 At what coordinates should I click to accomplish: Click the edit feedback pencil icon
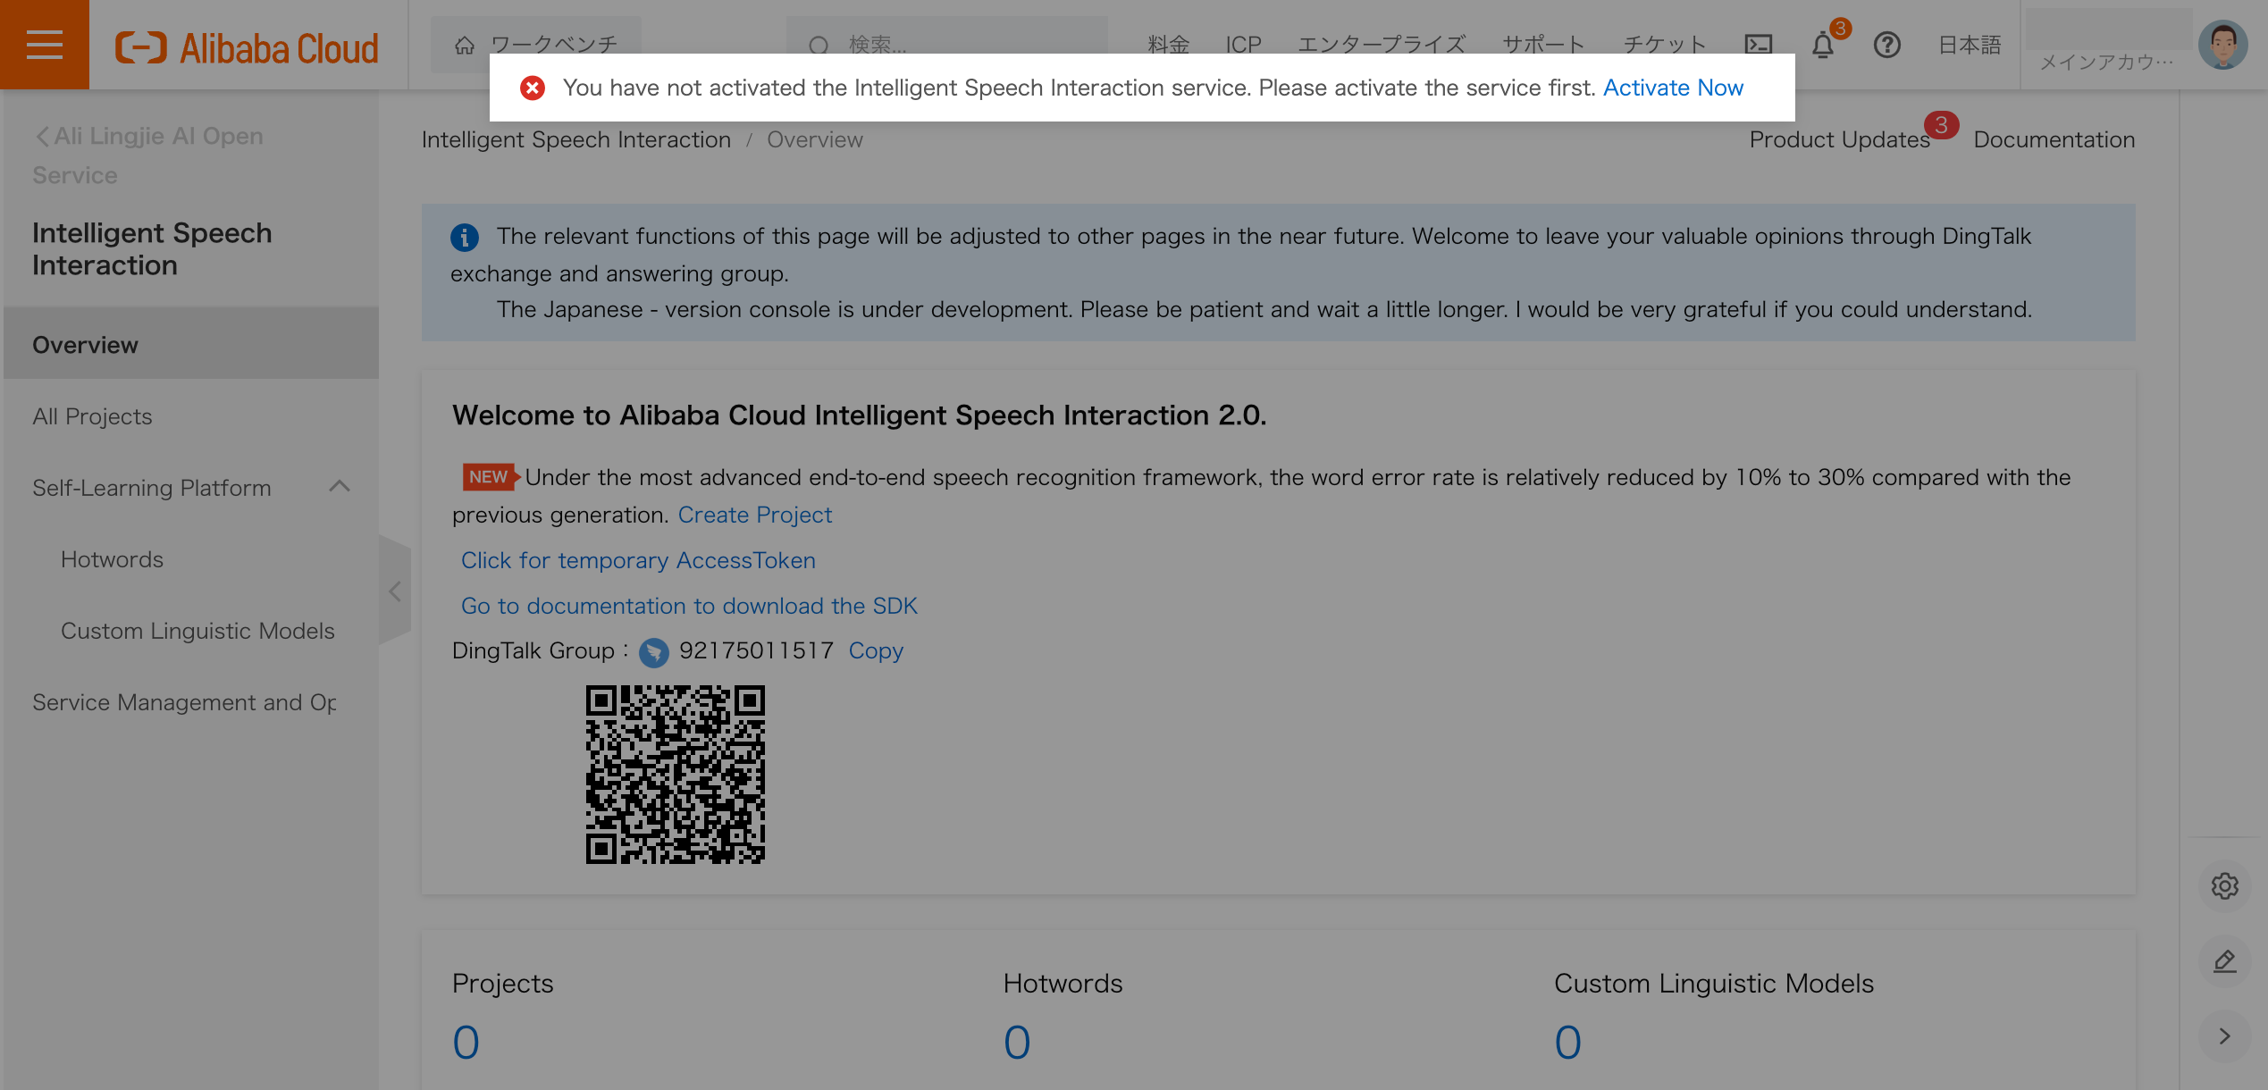(2224, 961)
